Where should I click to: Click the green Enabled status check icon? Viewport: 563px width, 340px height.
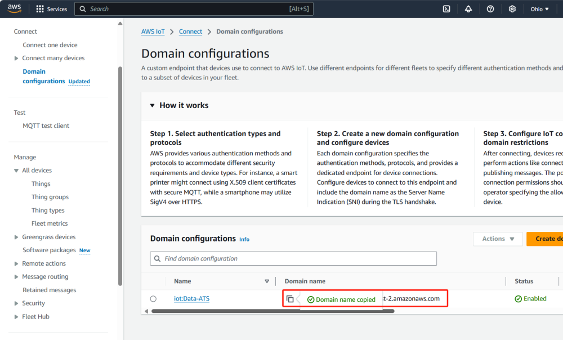click(x=518, y=299)
